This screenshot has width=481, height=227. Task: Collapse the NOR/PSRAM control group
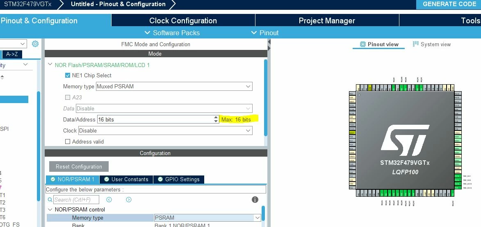[x=50, y=209]
